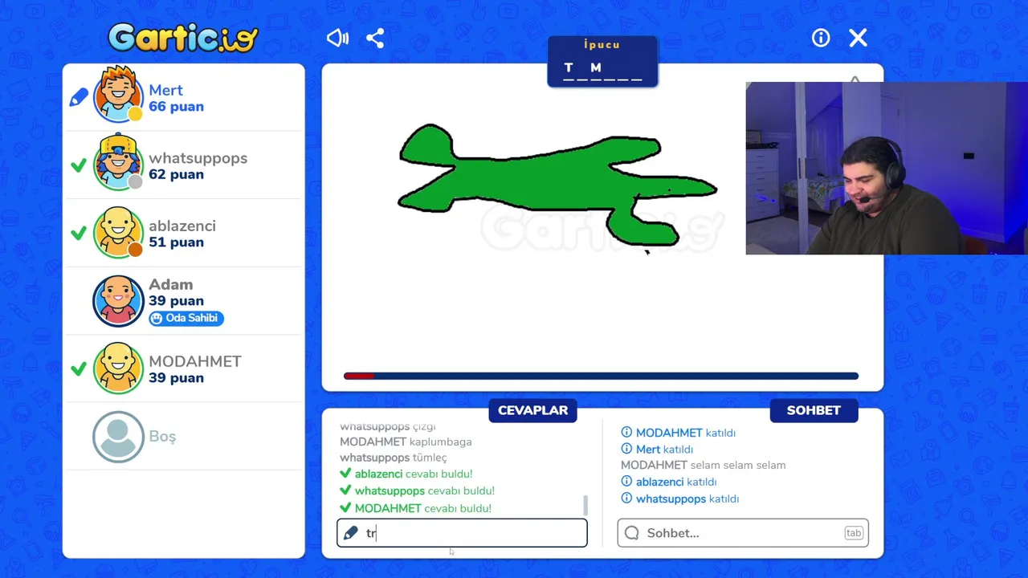The image size is (1028, 578).
Task: Click 'ablazenci katıldı' chat notice
Action: (x=669, y=482)
